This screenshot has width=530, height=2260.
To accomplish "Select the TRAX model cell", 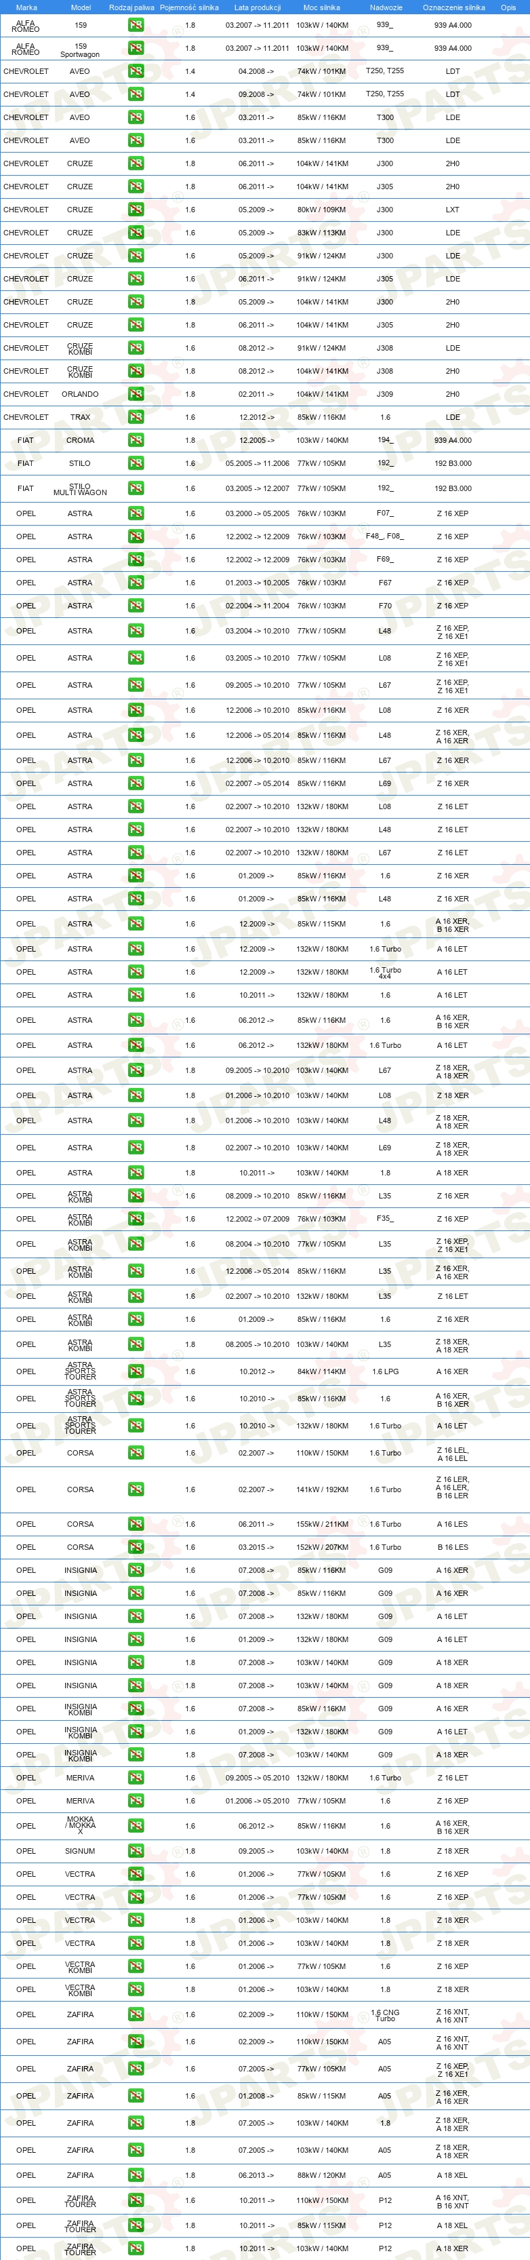I will [80, 416].
